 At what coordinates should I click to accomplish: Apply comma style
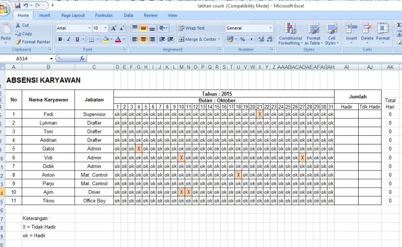tap(251, 39)
